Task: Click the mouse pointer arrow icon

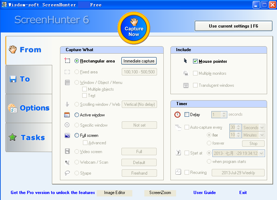Action: tap(186, 61)
